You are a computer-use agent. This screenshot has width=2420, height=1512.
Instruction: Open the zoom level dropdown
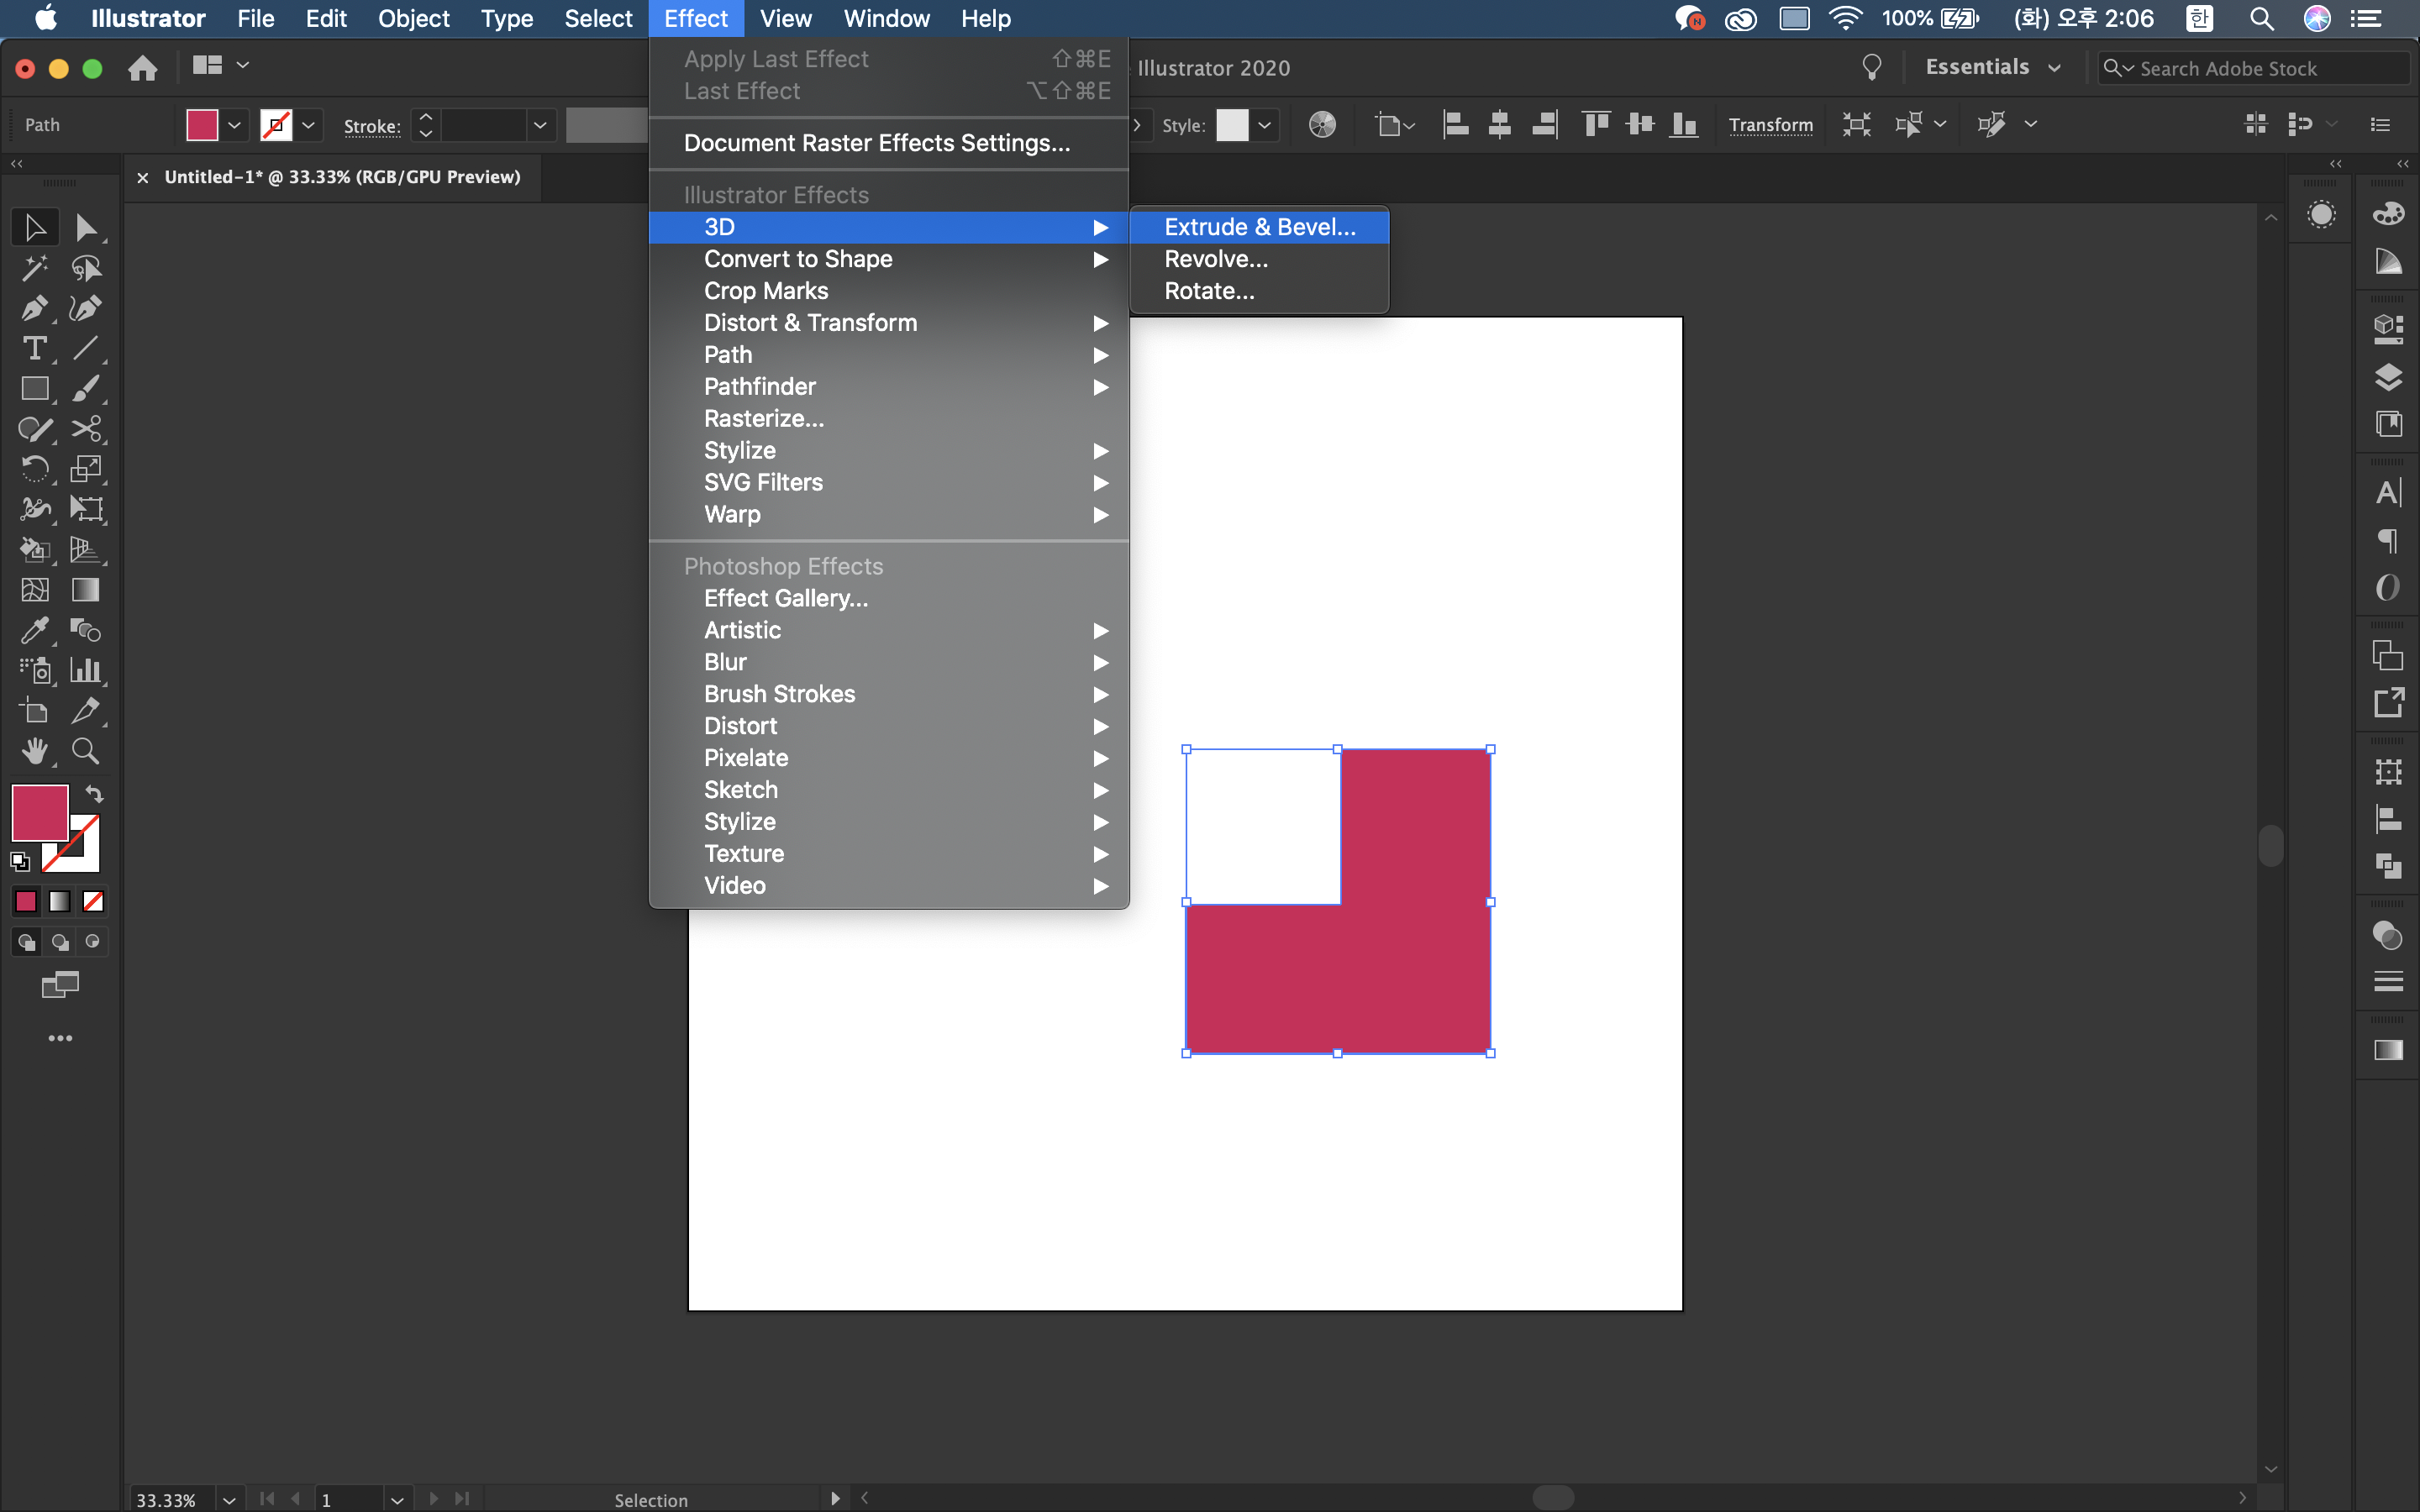click(229, 1499)
